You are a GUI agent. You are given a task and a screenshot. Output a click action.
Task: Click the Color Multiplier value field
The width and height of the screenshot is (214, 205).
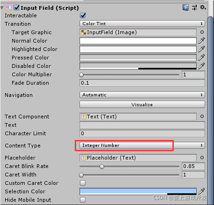point(193,74)
